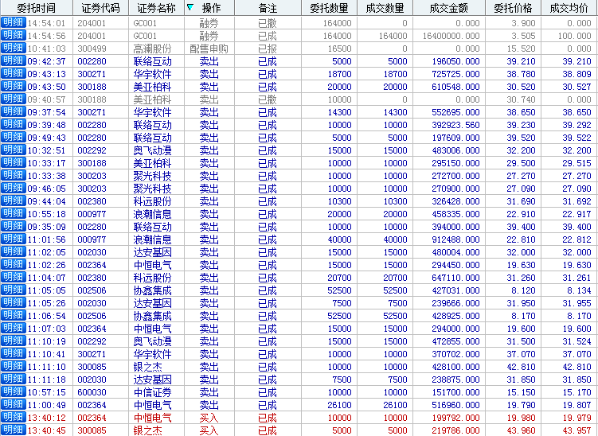Select the time cell 11:00:49
The height and width of the screenshot is (436, 598).
pyautogui.click(x=46, y=405)
